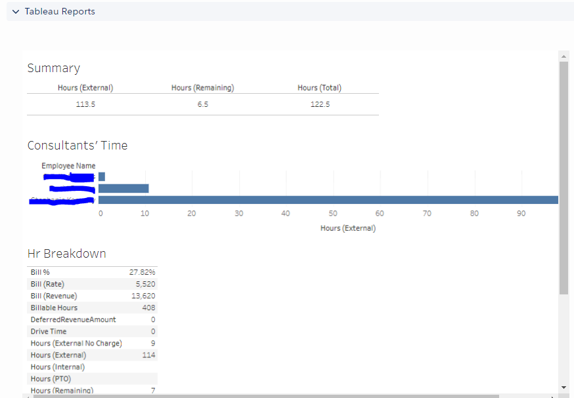Select the Hours (PTO) row label
Image resolution: width=574 pixels, height=398 pixels.
51,379
